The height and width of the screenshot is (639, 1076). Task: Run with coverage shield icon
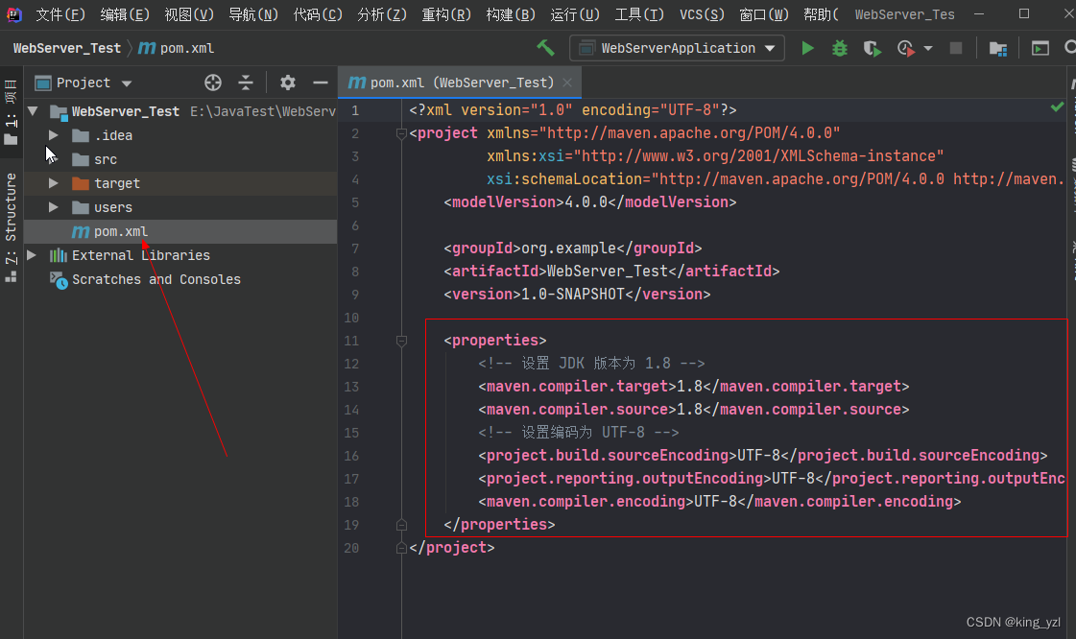pyautogui.click(x=872, y=48)
